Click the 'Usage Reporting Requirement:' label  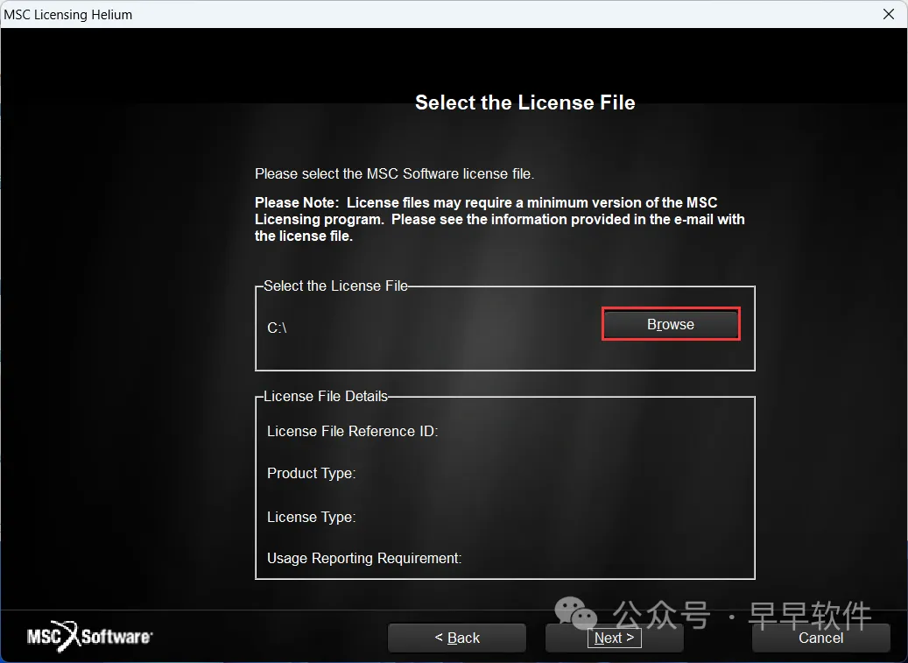coord(363,558)
